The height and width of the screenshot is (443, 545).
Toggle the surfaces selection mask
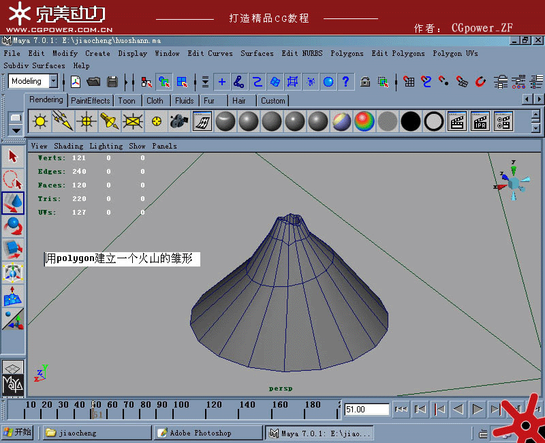(x=275, y=82)
